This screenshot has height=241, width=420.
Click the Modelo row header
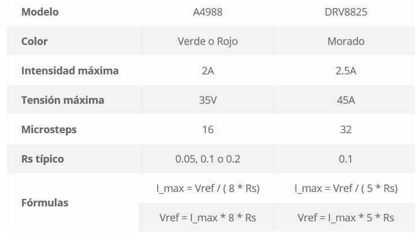(40, 12)
